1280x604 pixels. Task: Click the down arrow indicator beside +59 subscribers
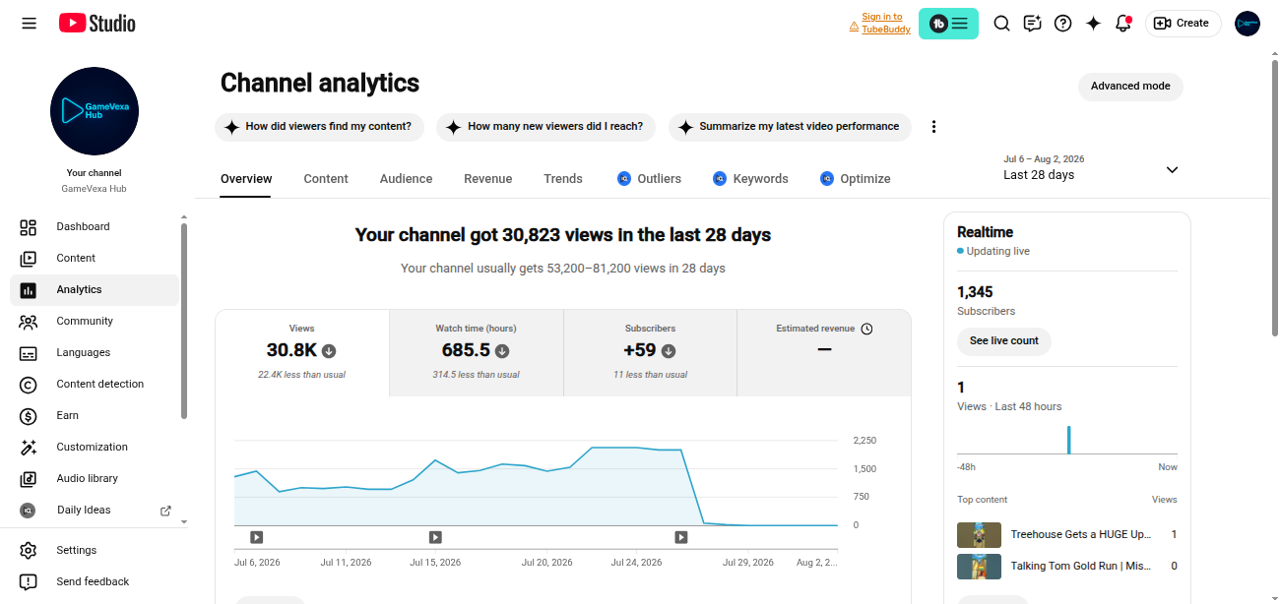669,350
